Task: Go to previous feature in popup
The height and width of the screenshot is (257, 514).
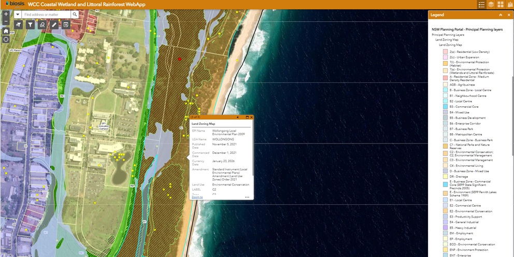Action: (237, 117)
